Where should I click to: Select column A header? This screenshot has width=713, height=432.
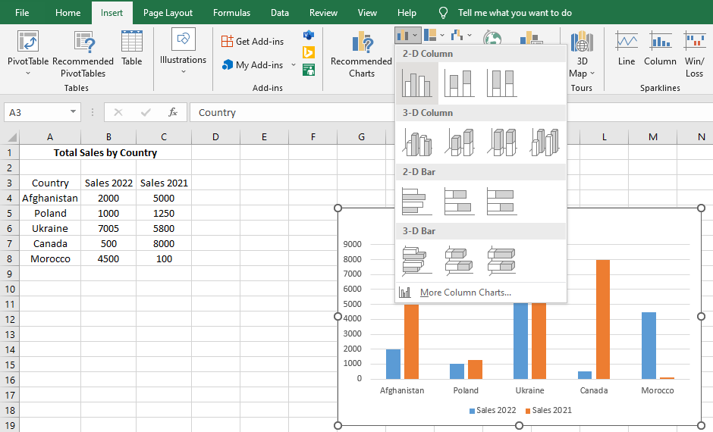(50, 137)
